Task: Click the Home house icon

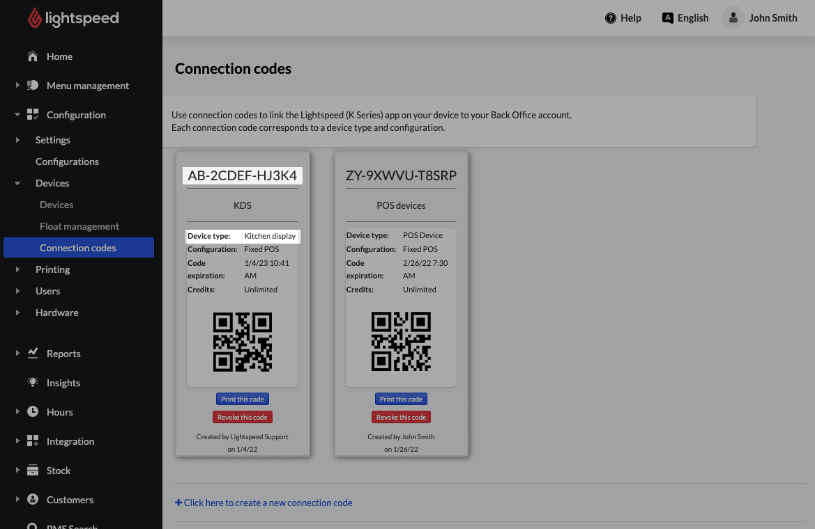Action: click(33, 56)
